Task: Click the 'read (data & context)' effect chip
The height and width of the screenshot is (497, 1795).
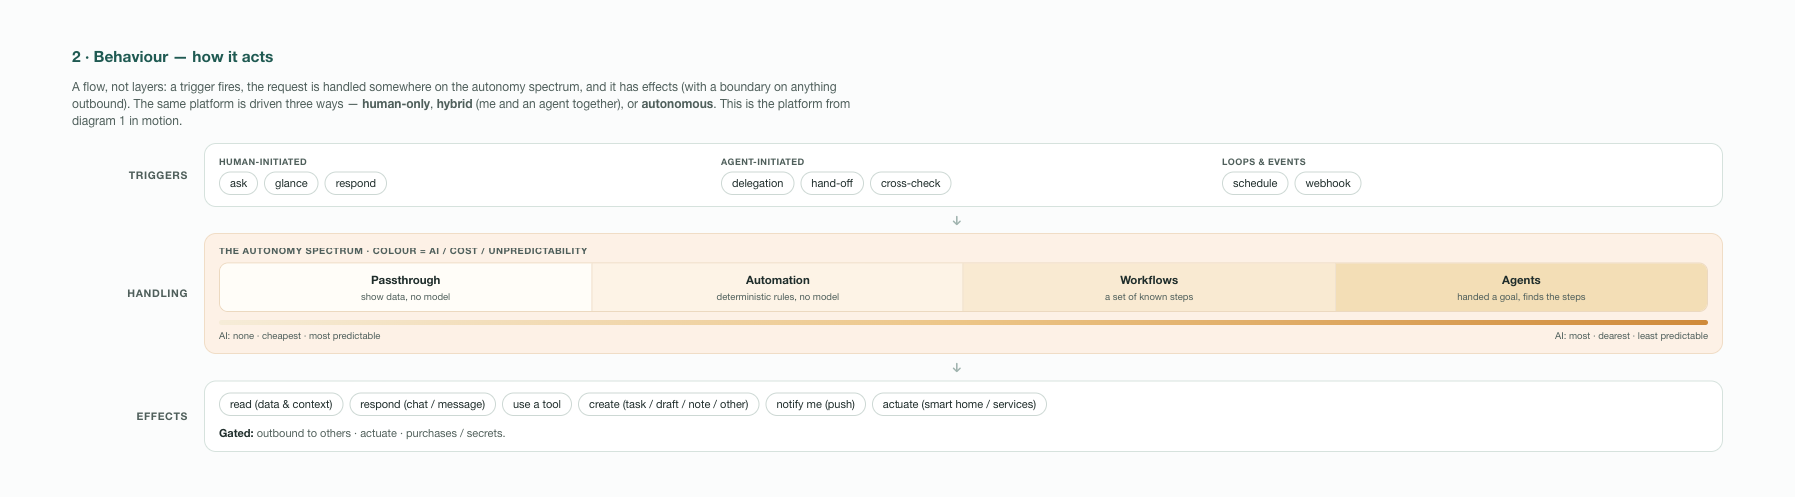Action: tap(281, 404)
